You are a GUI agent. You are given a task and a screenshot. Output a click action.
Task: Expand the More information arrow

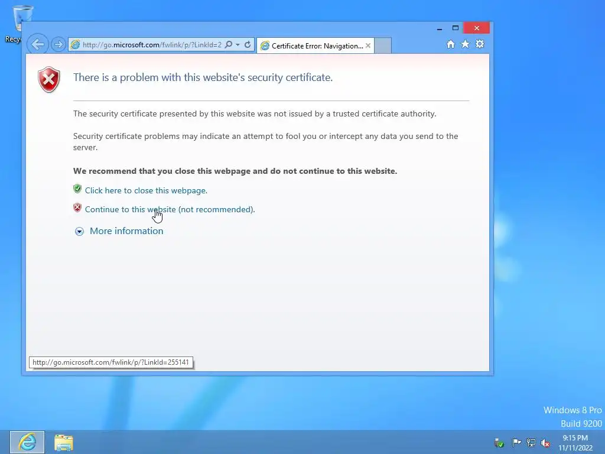(80, 231)
